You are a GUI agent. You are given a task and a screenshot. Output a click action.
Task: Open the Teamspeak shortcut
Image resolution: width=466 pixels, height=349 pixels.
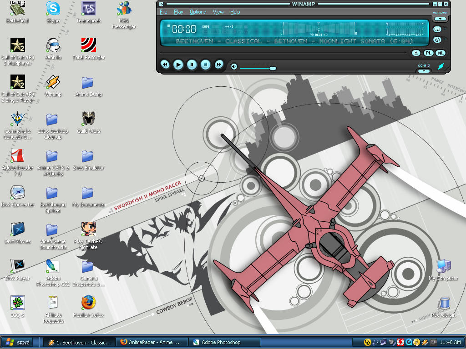pos(89,12)
